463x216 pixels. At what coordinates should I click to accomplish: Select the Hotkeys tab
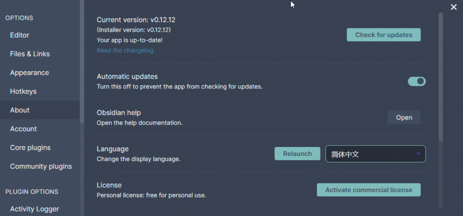pyautogui.click(x=23, y=92)
